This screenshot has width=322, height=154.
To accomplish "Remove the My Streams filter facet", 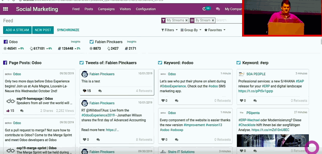I will click(187, 20).
